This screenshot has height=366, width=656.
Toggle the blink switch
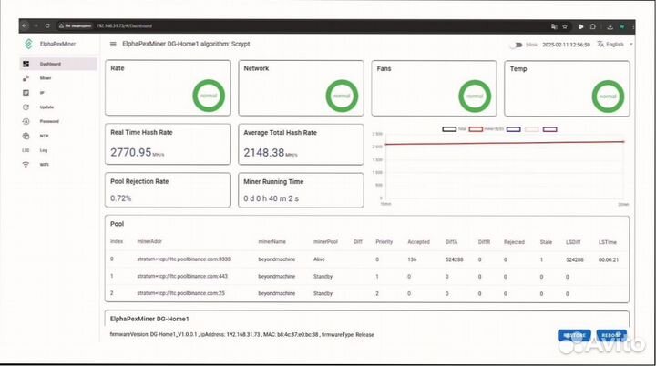pos(518,44)
